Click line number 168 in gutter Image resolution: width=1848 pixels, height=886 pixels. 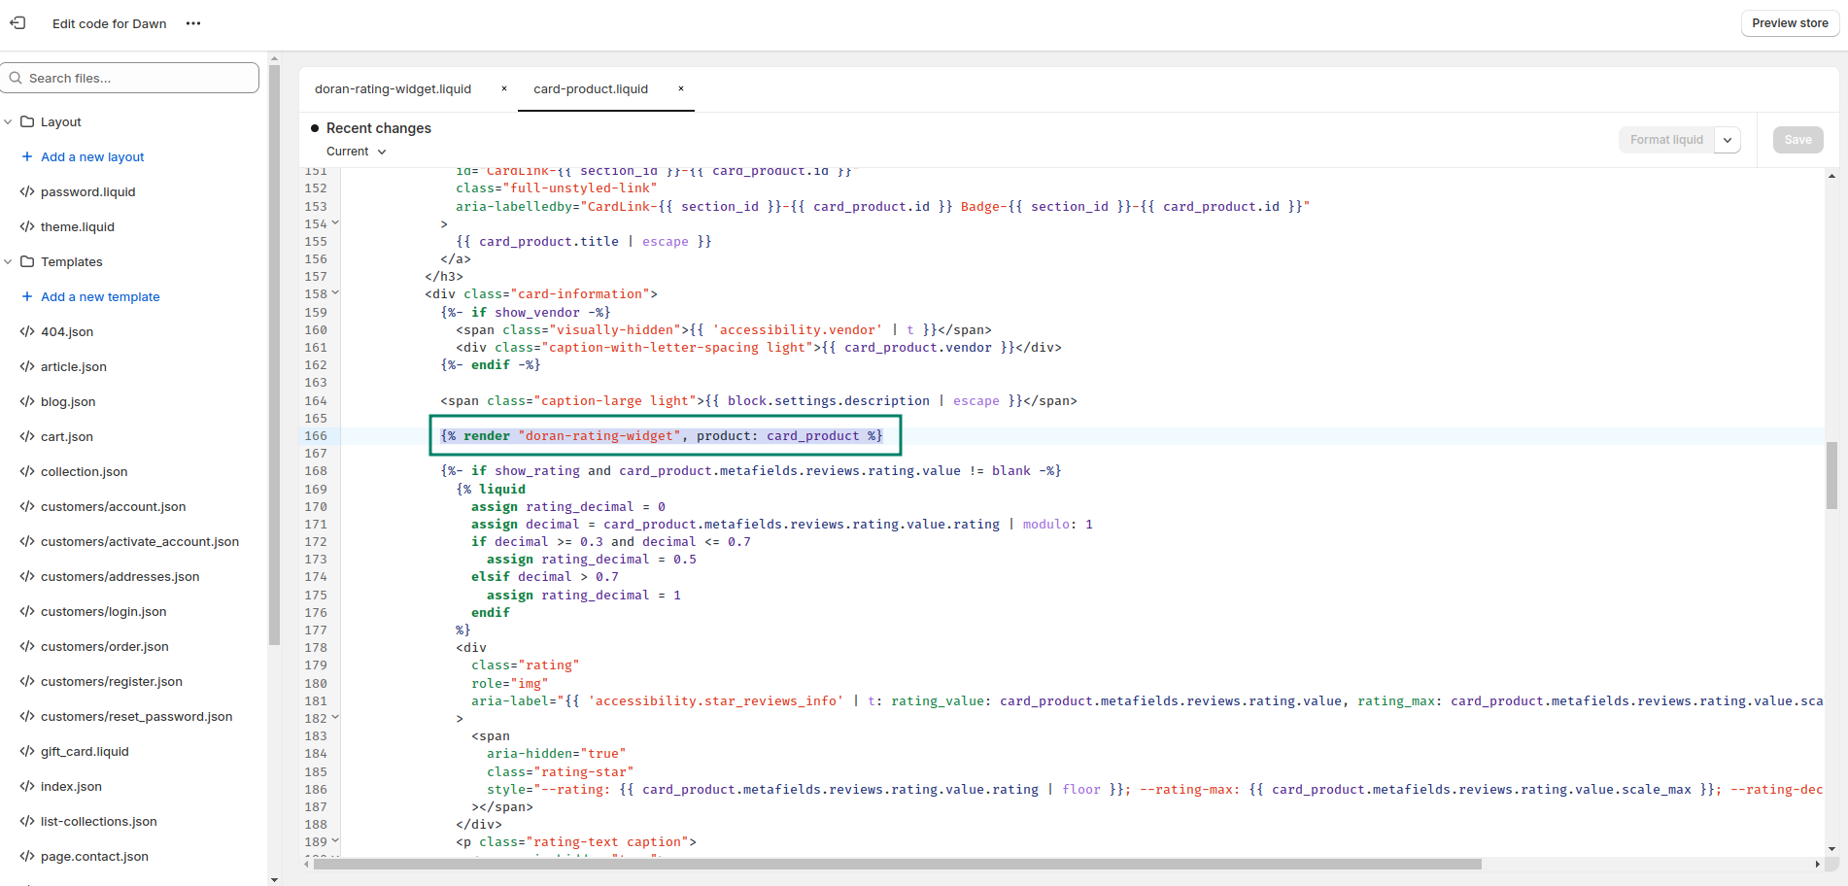point(316,471)
